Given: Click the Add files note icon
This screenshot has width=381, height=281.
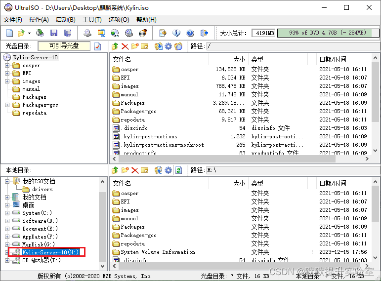Looking at the screenshot, I should point(163,33).
